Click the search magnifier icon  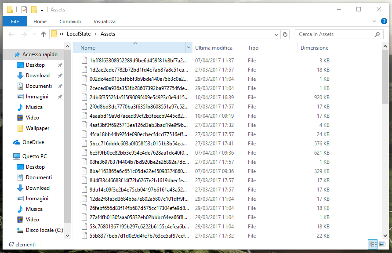tap(377, 34)
